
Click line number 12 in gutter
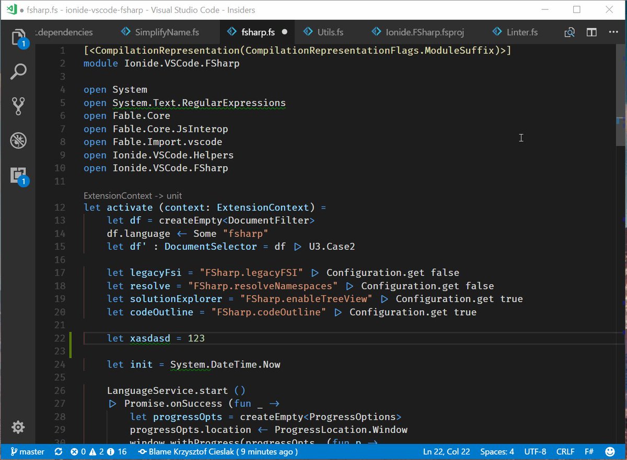click(x=60, y=207)
